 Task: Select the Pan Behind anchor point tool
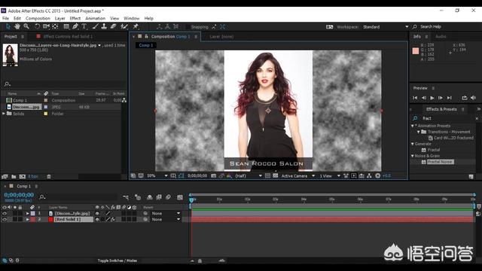pyautogui.click(x=55, y=27)
